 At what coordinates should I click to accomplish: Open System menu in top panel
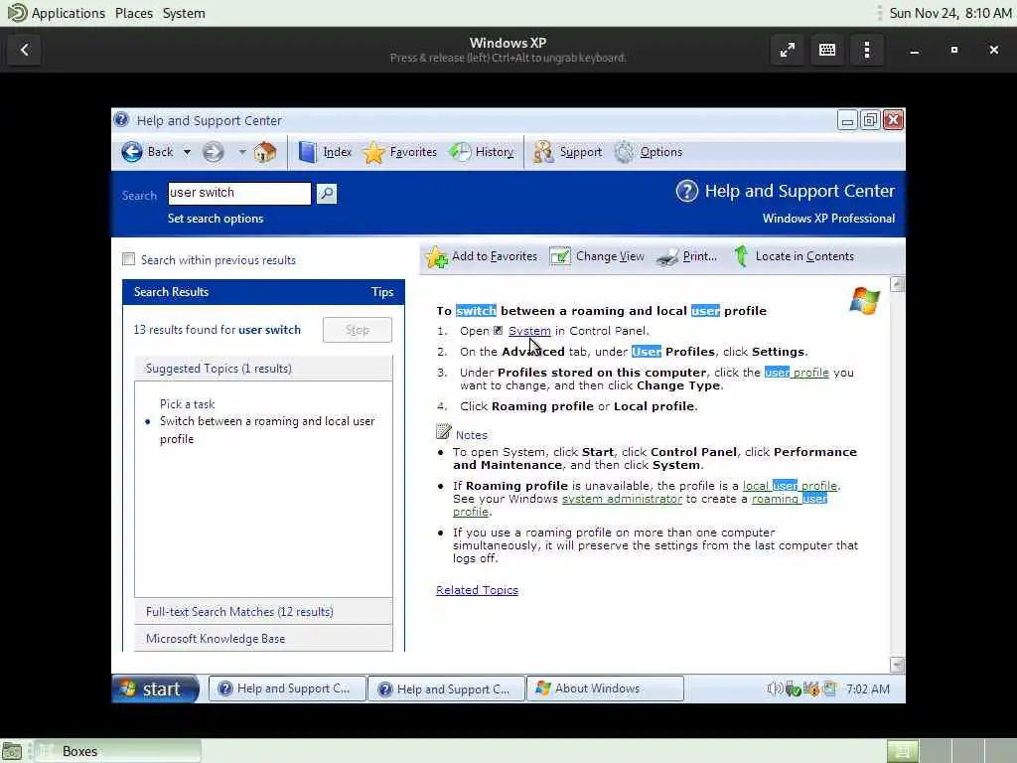click(184, 13)
